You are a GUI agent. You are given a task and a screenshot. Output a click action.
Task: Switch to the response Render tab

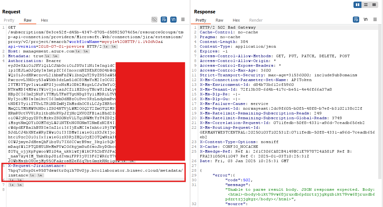click(256, 20)
